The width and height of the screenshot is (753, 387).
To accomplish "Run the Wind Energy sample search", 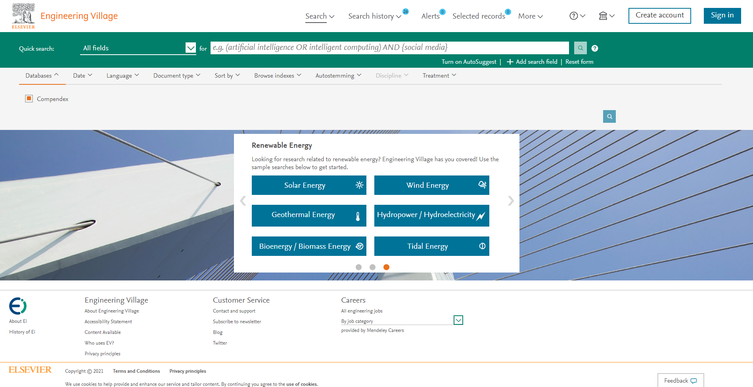I will pos(432,185).
